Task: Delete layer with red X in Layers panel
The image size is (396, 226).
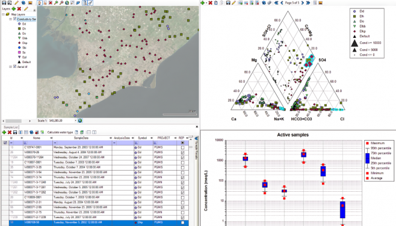Action: [x=19, y=9]
